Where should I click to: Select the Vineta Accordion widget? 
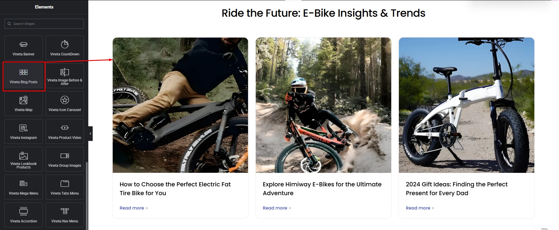23,215
